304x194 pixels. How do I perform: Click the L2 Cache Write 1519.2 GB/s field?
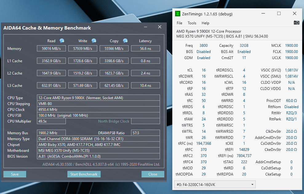click(x=82, y=73)
